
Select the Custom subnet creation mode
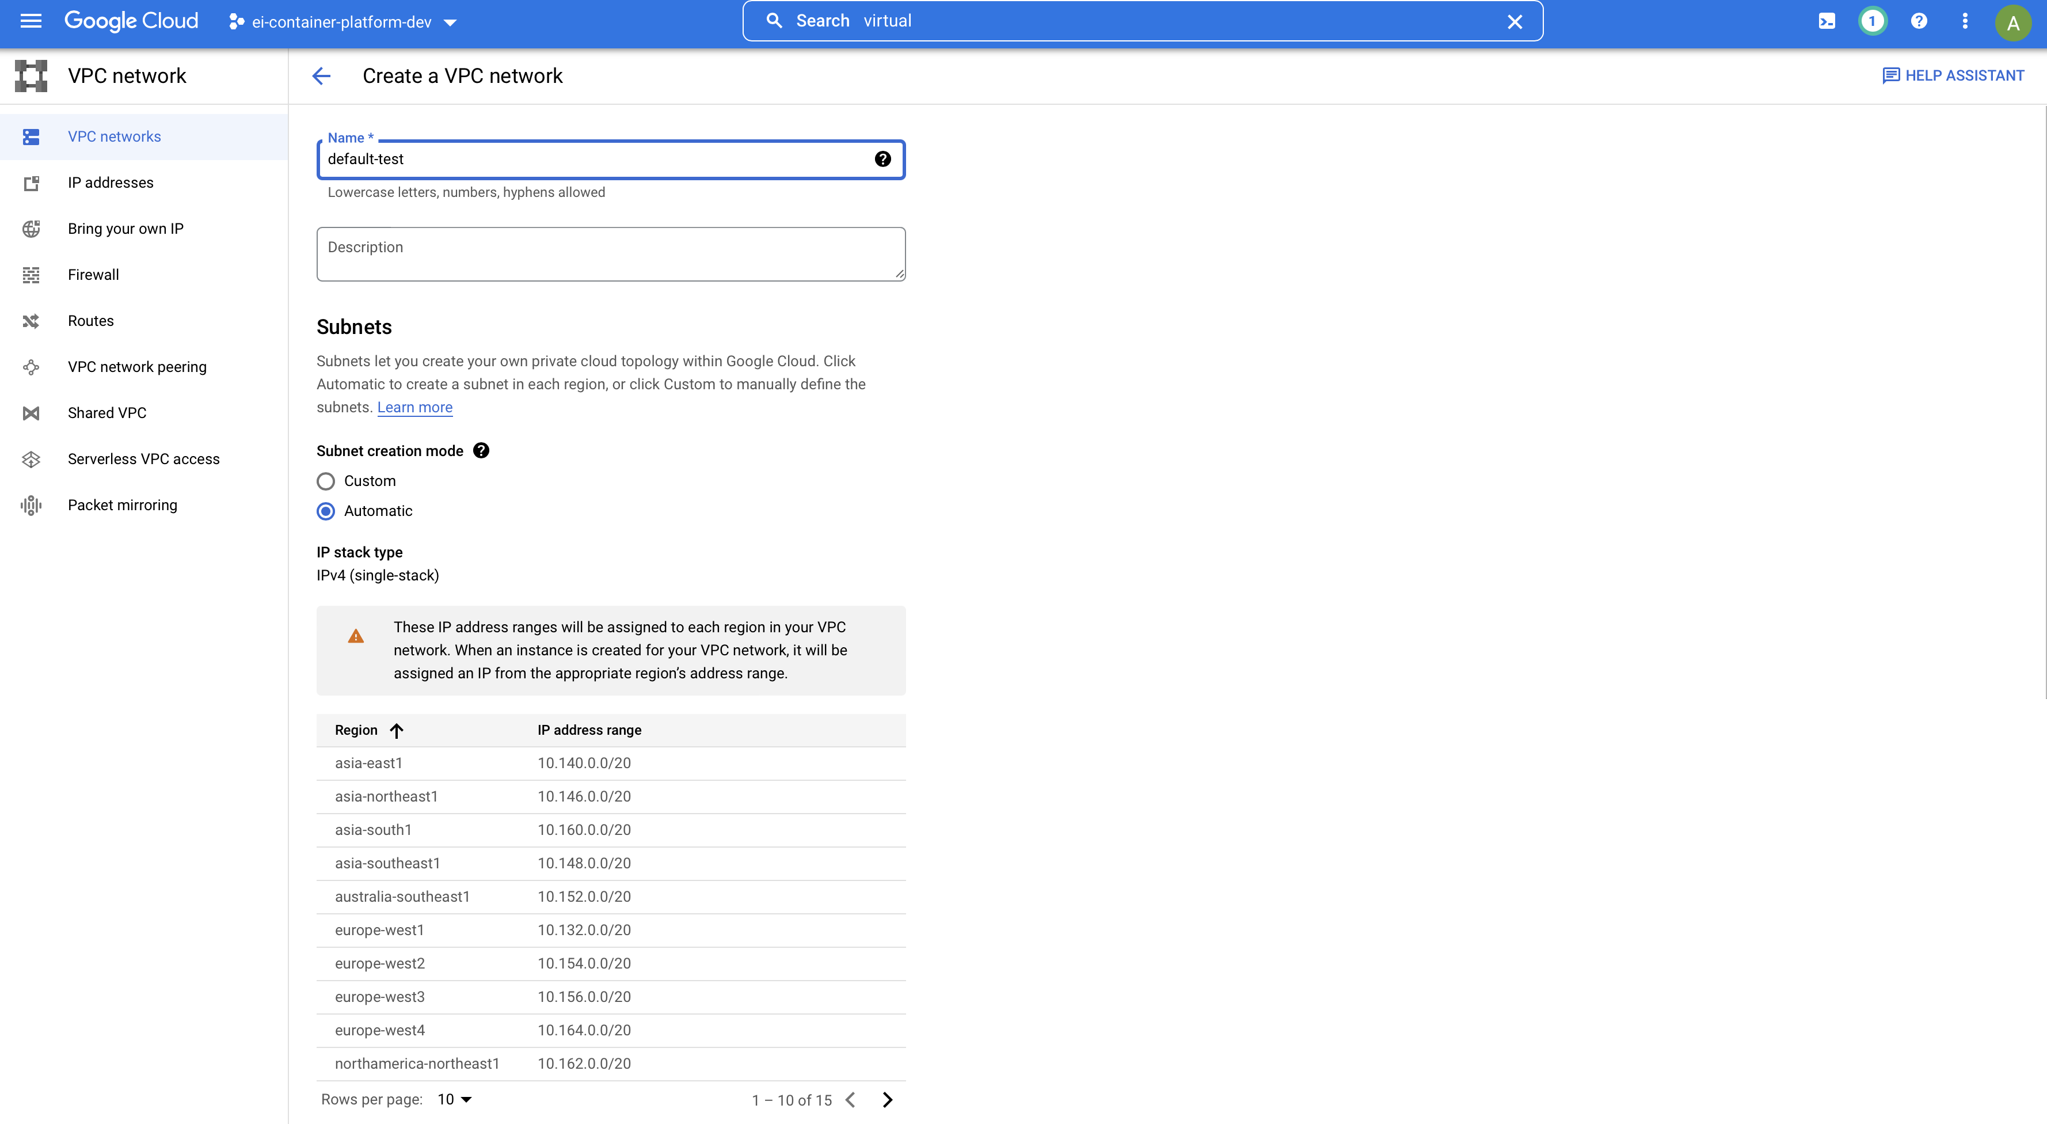[x=325, y=480]
